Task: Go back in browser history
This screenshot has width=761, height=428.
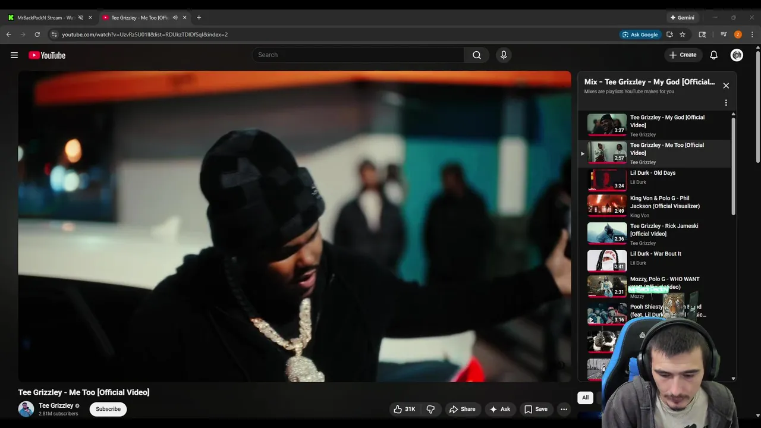Action: [9, 34]
